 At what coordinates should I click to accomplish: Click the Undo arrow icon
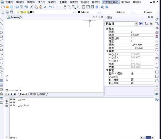50,7
